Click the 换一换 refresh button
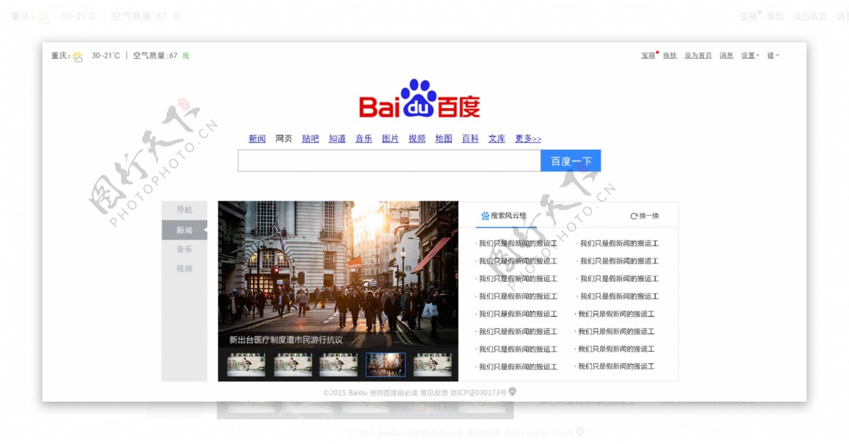The image size is (849, 444). click(x=644, y=216)
